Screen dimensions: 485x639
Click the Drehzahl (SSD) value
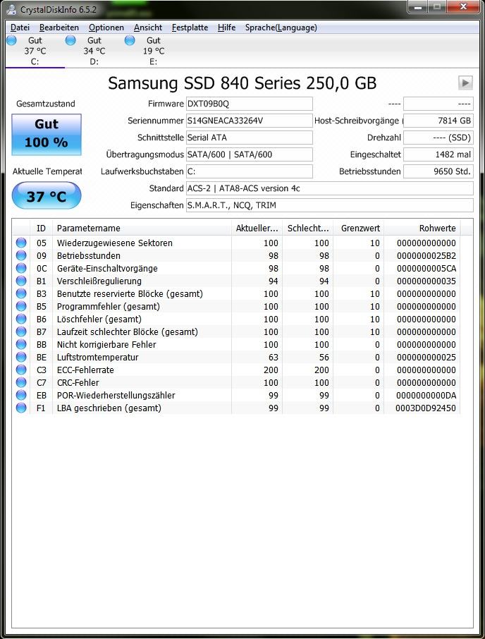(438, 138)
